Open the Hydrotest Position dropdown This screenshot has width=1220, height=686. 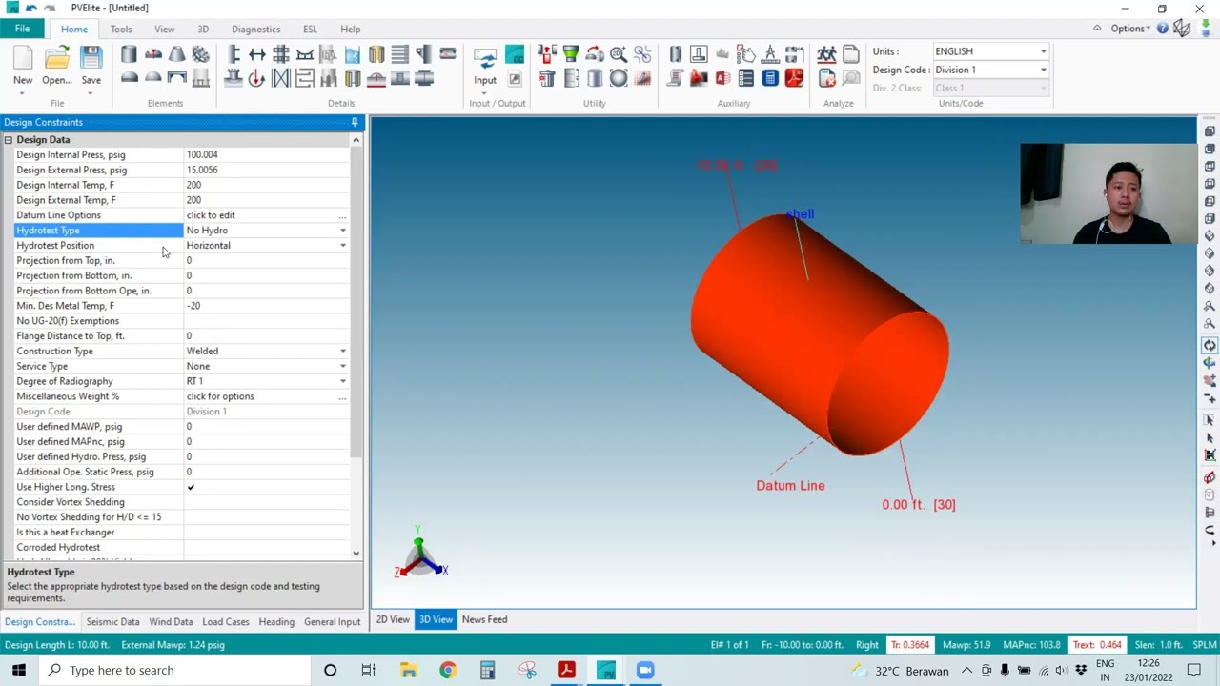click(343, 246)
